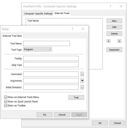The height and width of the screenshot is (129, 128).
Task: Toggle Show on Quick Launch Panel checkbox
Action: tap(6, 101)
